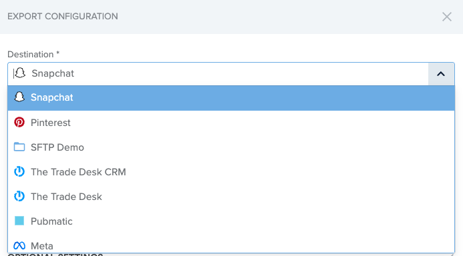Viewport: 463px width, 256px height.
Task: Click the Export Configuration header title
Action: coord(63,16)
